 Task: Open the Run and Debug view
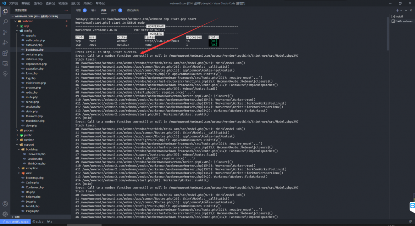point(5,43)
